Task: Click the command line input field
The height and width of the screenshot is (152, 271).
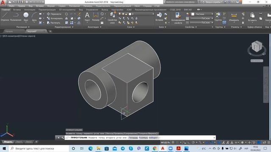Action: [140, 138]
